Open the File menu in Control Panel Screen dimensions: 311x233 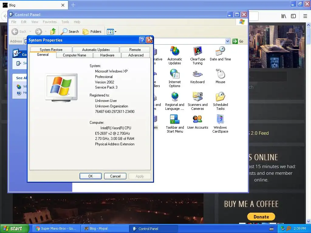[14, 22]
